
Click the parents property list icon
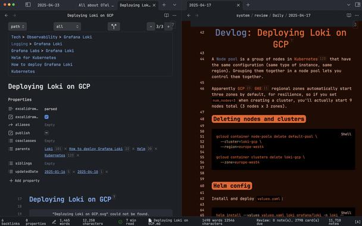click(11, 148)
